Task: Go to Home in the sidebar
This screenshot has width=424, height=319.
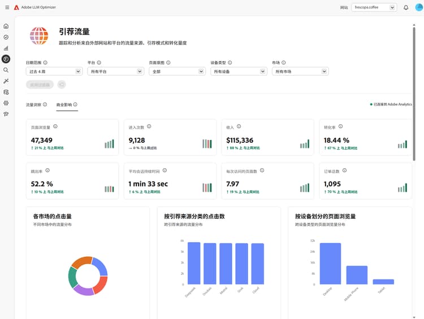Action: click(6, 26)
